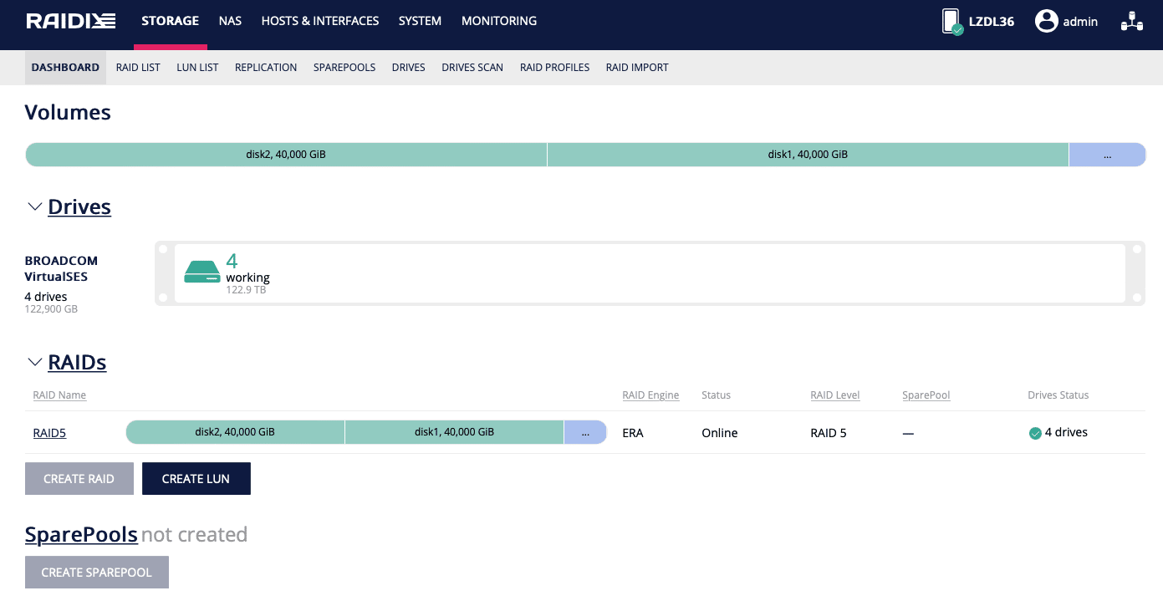Open the SYSTEM main menu
Screen dimensions: 1163x606
click(420, 22)
